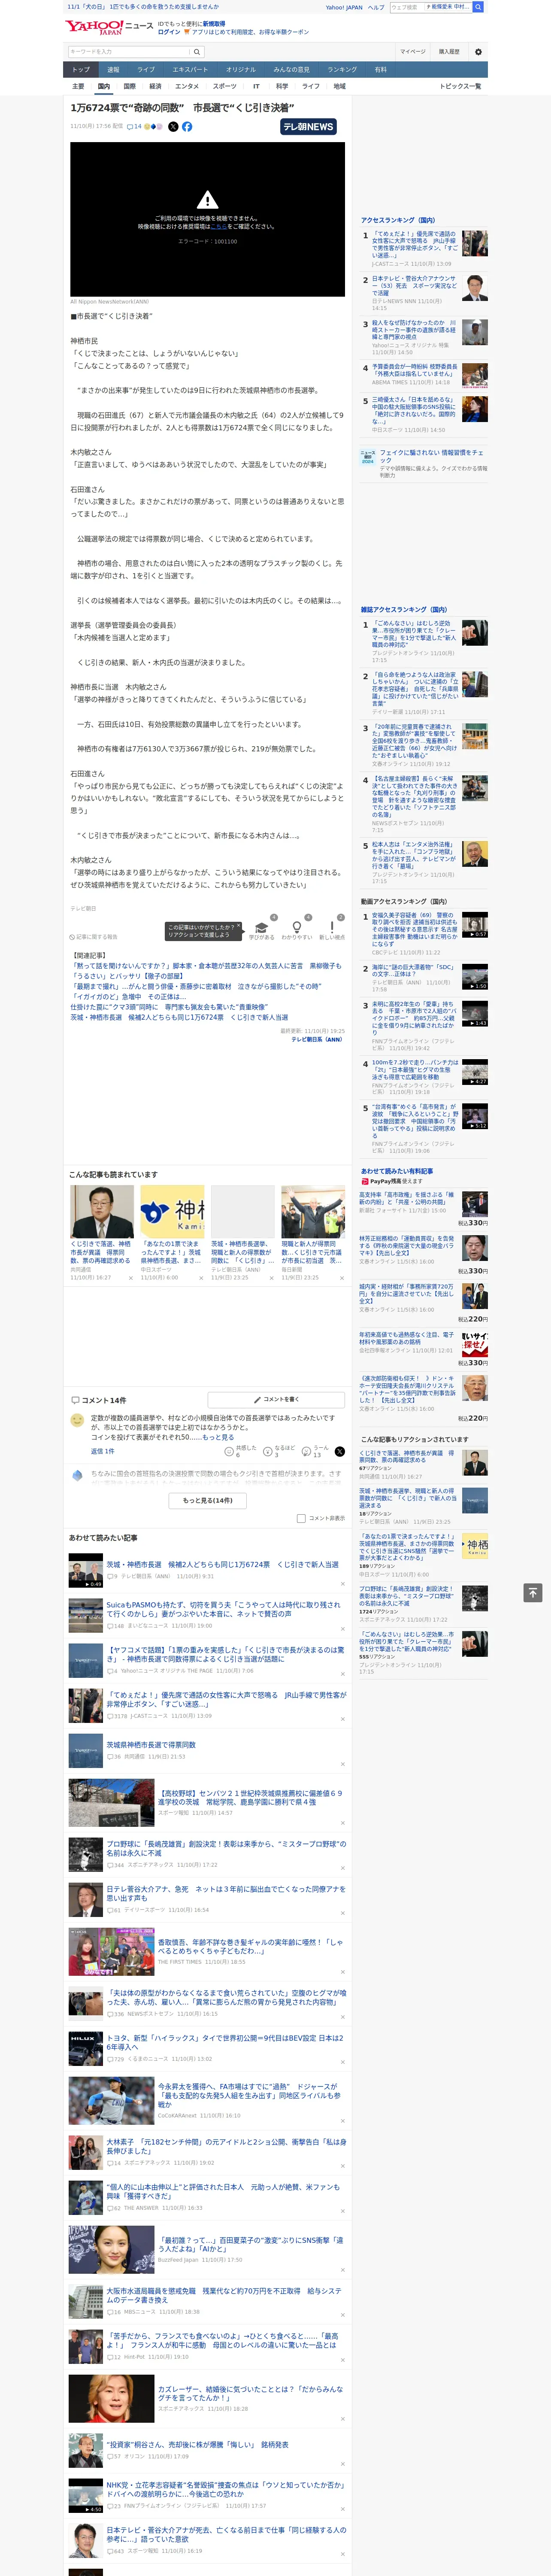The height and width of the screenshot is (2576, 551).
Task: Click the search magnifier button beside keyword box
Action: click(197, 52)
